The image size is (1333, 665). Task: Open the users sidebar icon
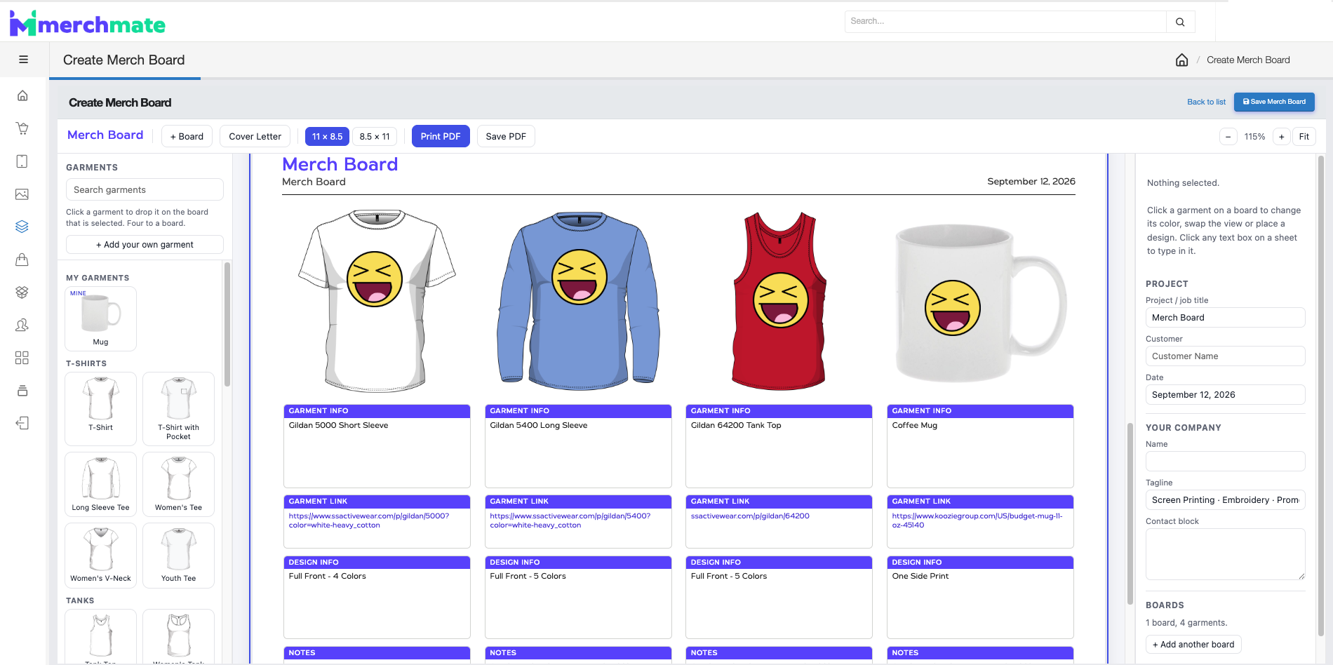[22, 325]
